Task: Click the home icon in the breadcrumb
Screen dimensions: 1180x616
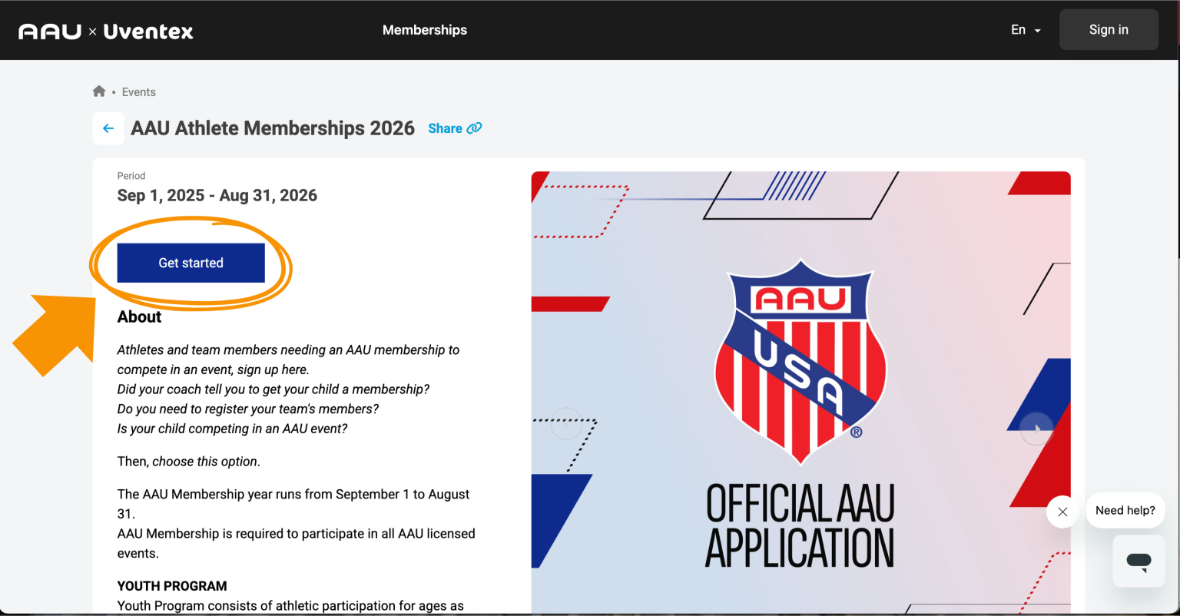Action: point(99,91)
